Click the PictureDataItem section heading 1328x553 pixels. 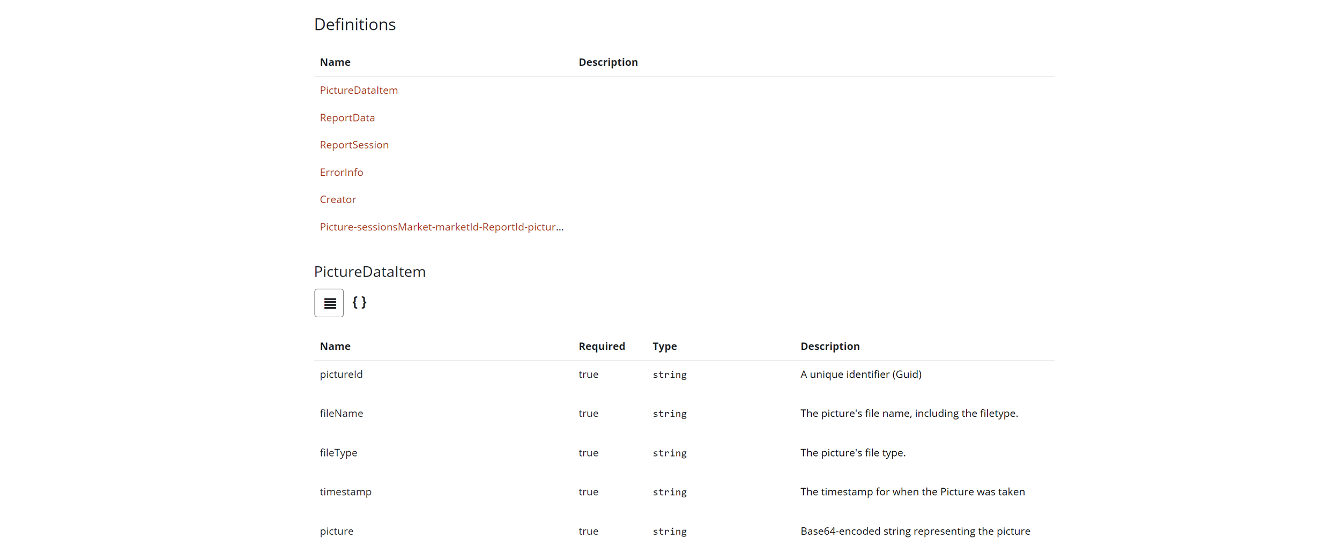pos(369,272)
